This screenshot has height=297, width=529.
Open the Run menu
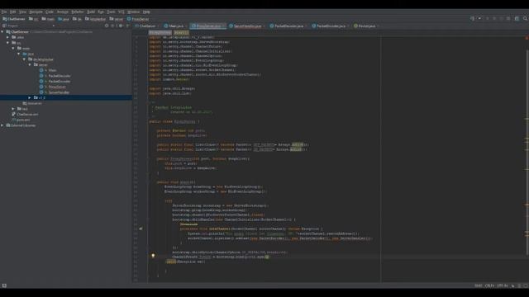pos(101,12)
